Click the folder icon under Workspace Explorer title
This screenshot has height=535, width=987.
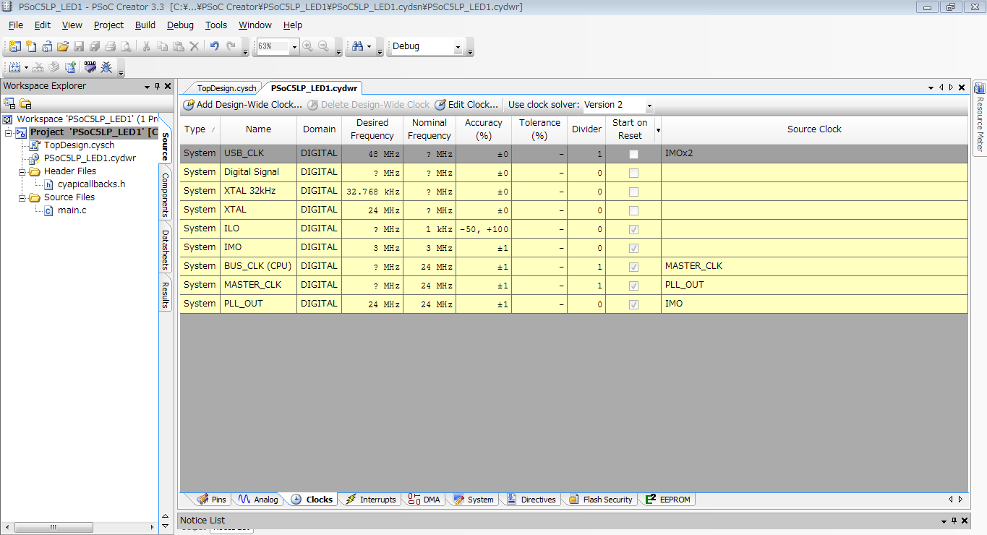tap(25, 103)
